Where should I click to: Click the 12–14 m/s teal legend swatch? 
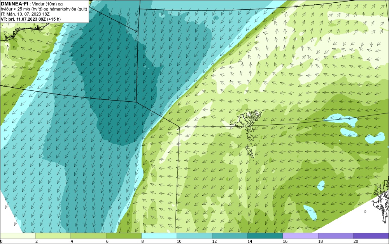pos(230,236)
